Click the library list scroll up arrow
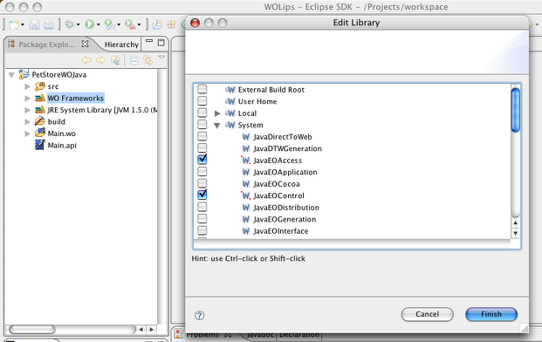Viewport: 542px width, 342px height. click(516, 223)
